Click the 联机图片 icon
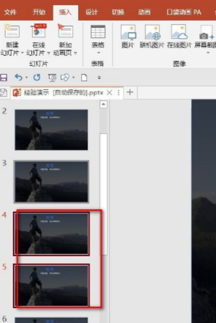The image size is (216, 323). (152, 32)
